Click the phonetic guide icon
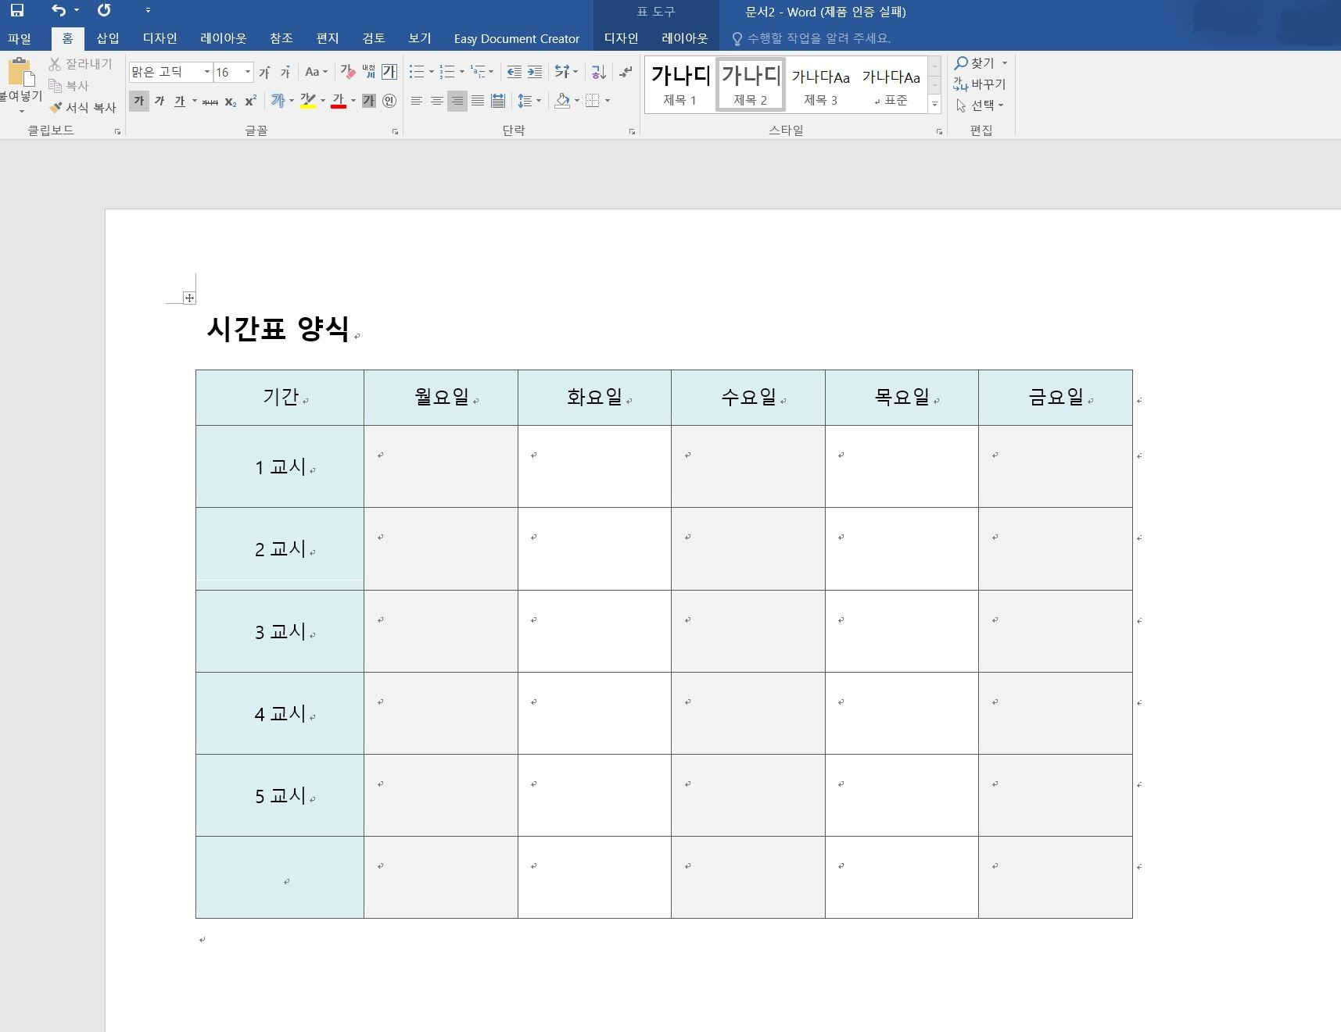The height and width of the screenshot is (1032, 1341). coord(369,72)
